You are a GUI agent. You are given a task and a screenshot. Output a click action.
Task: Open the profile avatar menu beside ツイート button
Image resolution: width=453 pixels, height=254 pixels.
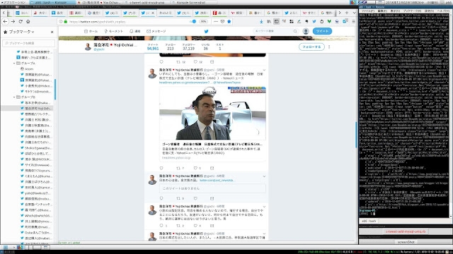click(x=306, y=31)
